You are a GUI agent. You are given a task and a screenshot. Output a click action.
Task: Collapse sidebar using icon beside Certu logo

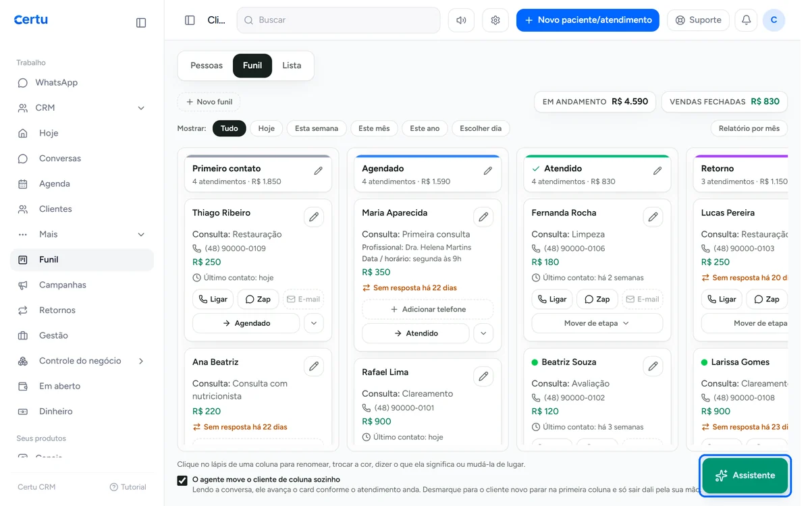[141, 22]
